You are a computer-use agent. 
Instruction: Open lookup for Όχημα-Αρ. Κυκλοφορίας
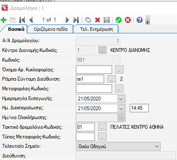119,70
